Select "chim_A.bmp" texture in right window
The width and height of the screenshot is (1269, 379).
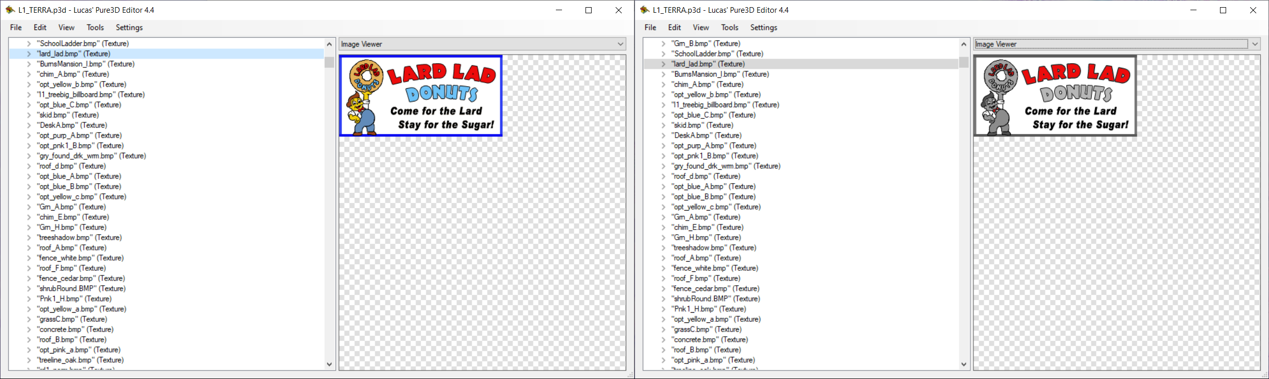(x=707, y=84)
